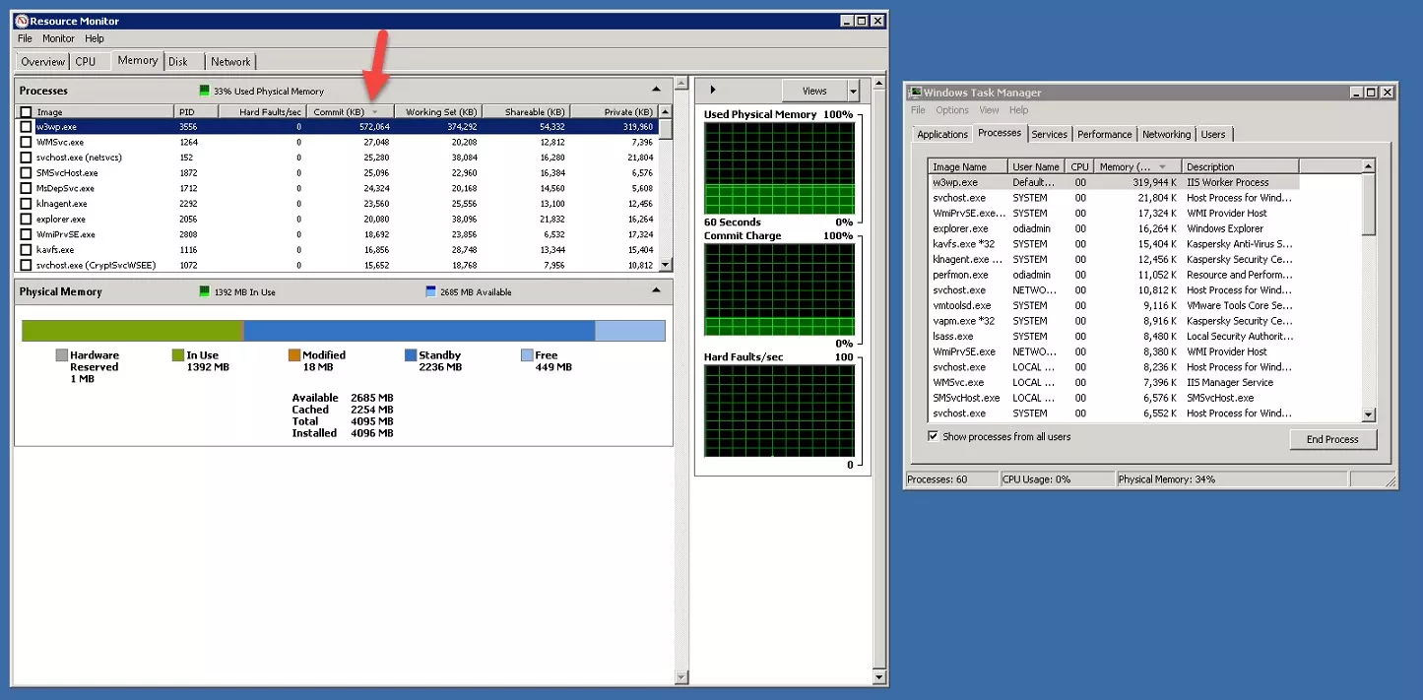Collapse the Physical Memory section
This screenshot has width=1423, height=700.
pos(657,291)
